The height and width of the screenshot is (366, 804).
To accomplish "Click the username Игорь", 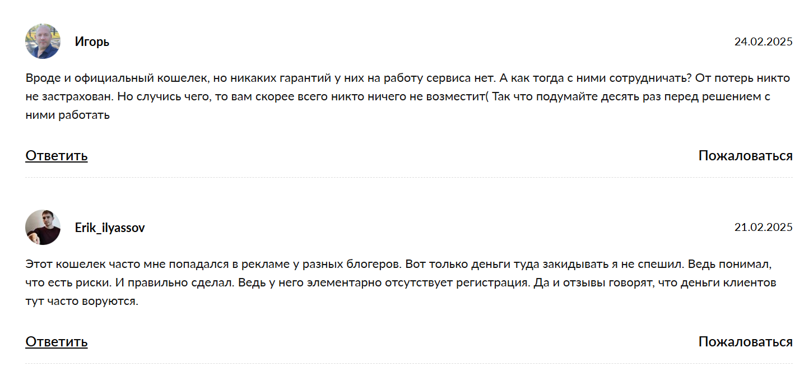I will point(92,41).
